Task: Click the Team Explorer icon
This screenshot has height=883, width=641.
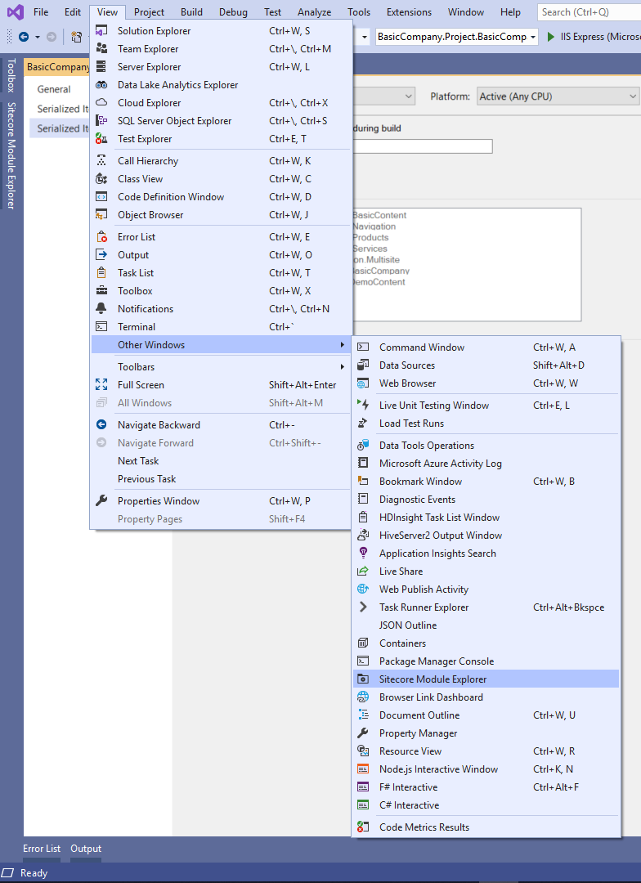Action: click(101, 48)
